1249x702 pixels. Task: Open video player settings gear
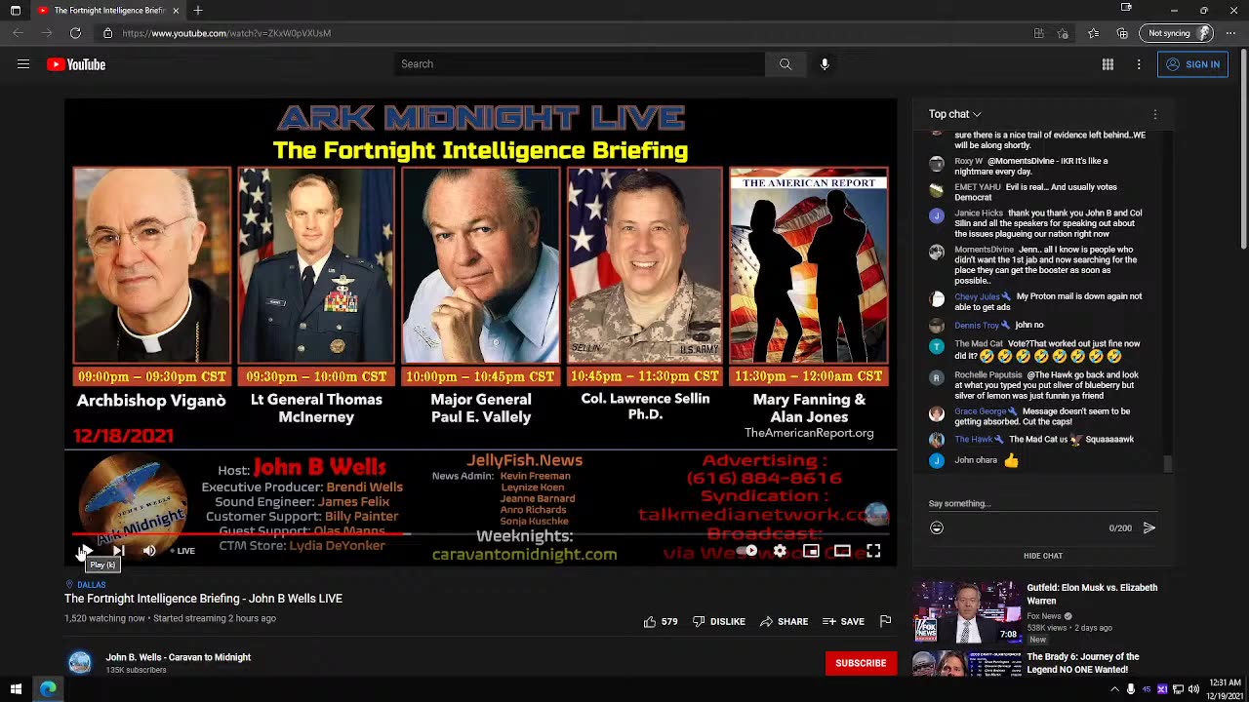[x=780, y=551]
